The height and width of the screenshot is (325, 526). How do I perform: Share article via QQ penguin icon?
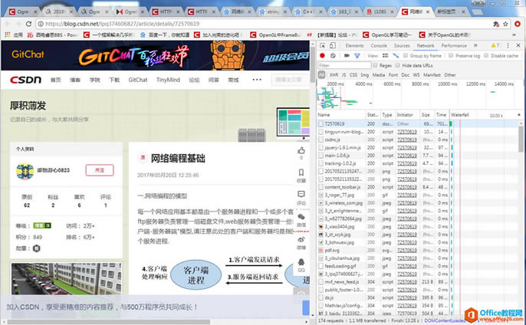pyautogui.click(x=301, y=262)
